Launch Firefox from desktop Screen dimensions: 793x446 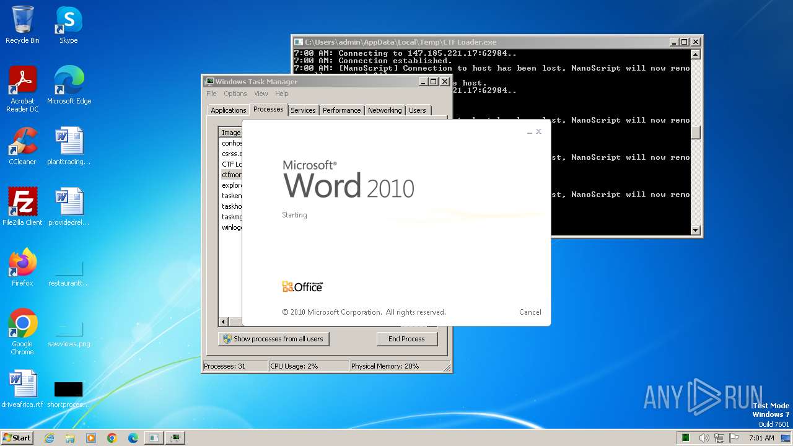(22, 267)
